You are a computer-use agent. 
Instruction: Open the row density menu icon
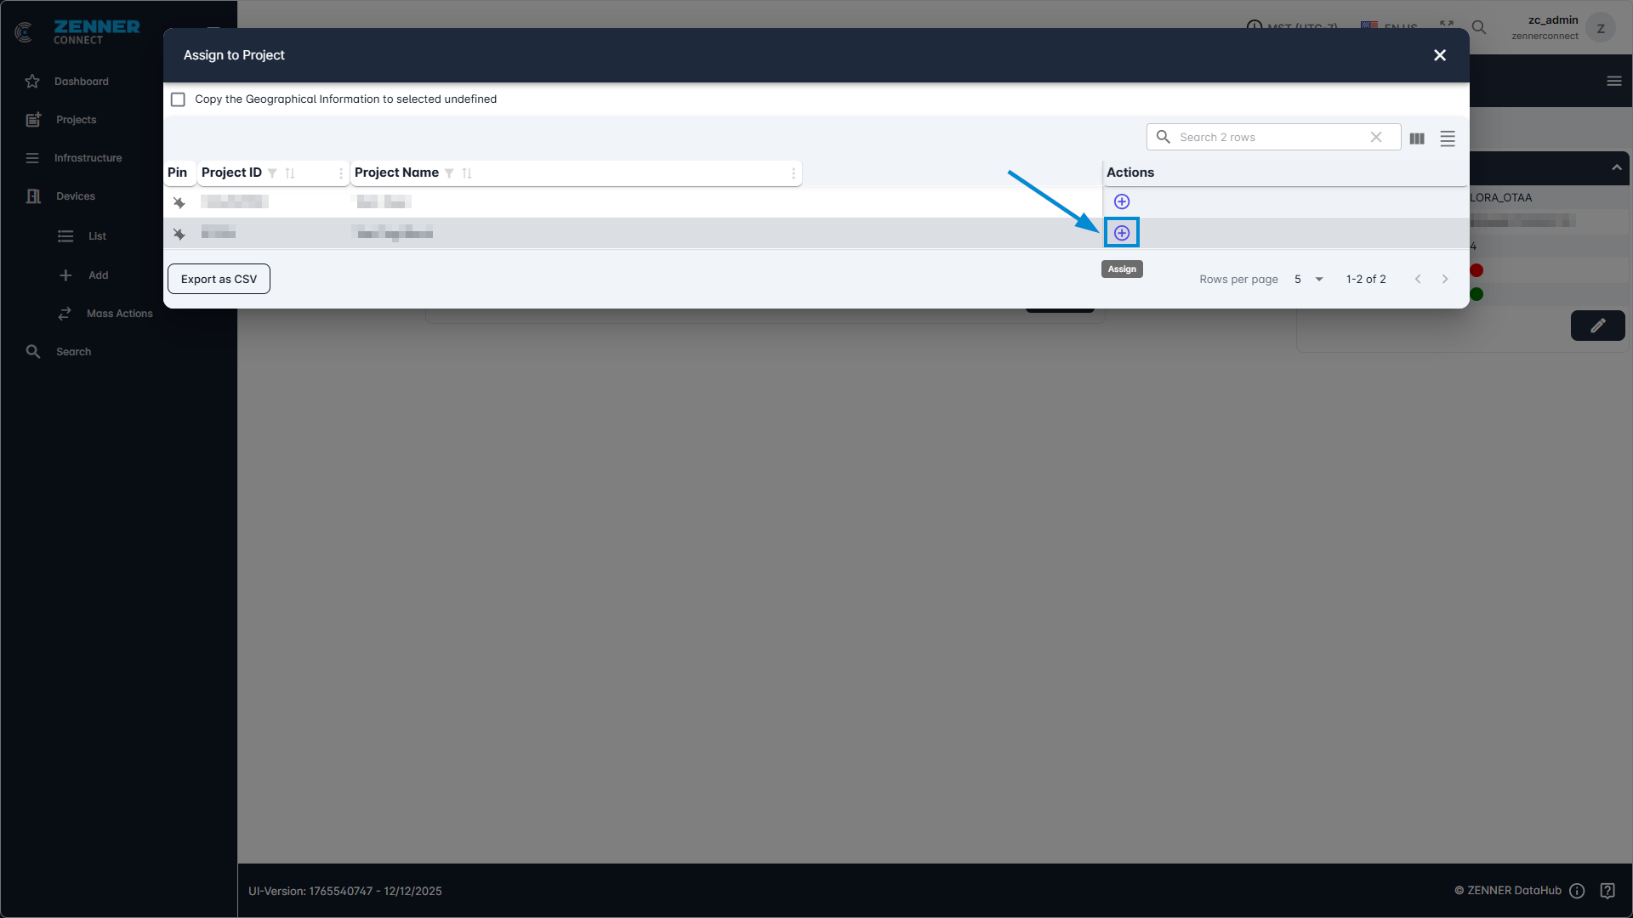(x=1448, y=139)
